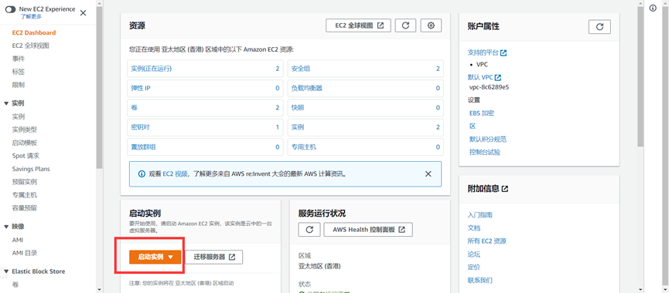This screenshot has height=293, width=669.
Task: Open 联系我们 link
Action: 480,280
